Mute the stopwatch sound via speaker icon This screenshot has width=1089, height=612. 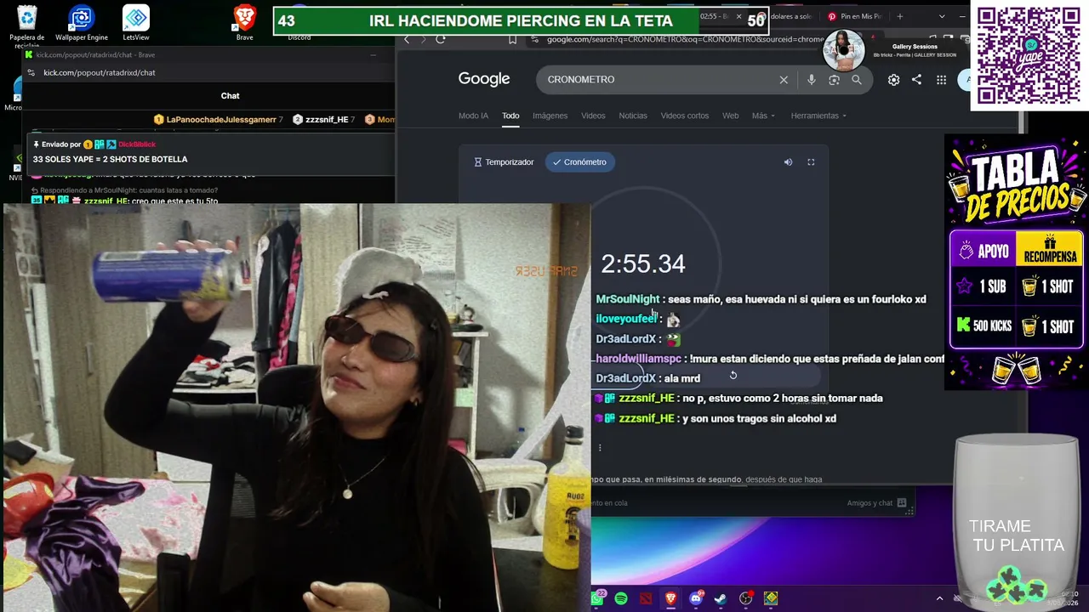point(788,162)
